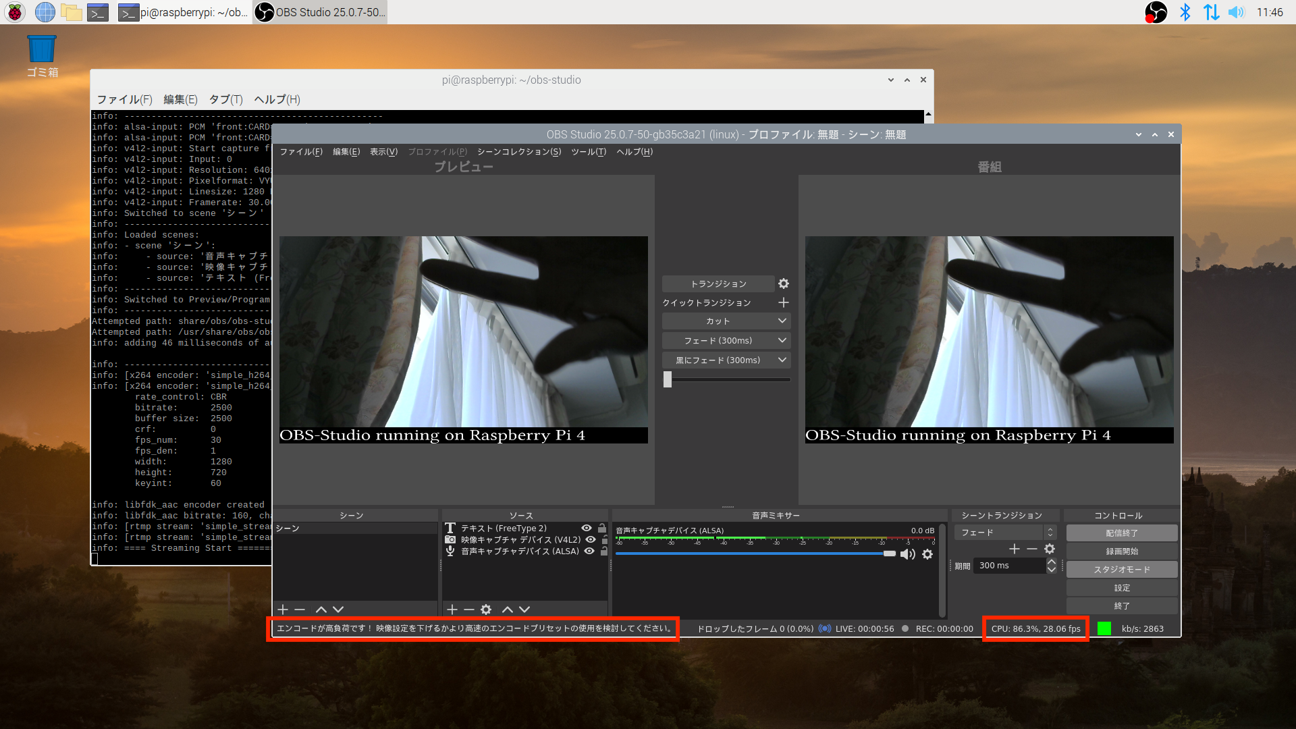The image size is (1296, 729).
Task: Toggle the Studio Mode button
Action: pyautogui.click(x=1122, y=570)
